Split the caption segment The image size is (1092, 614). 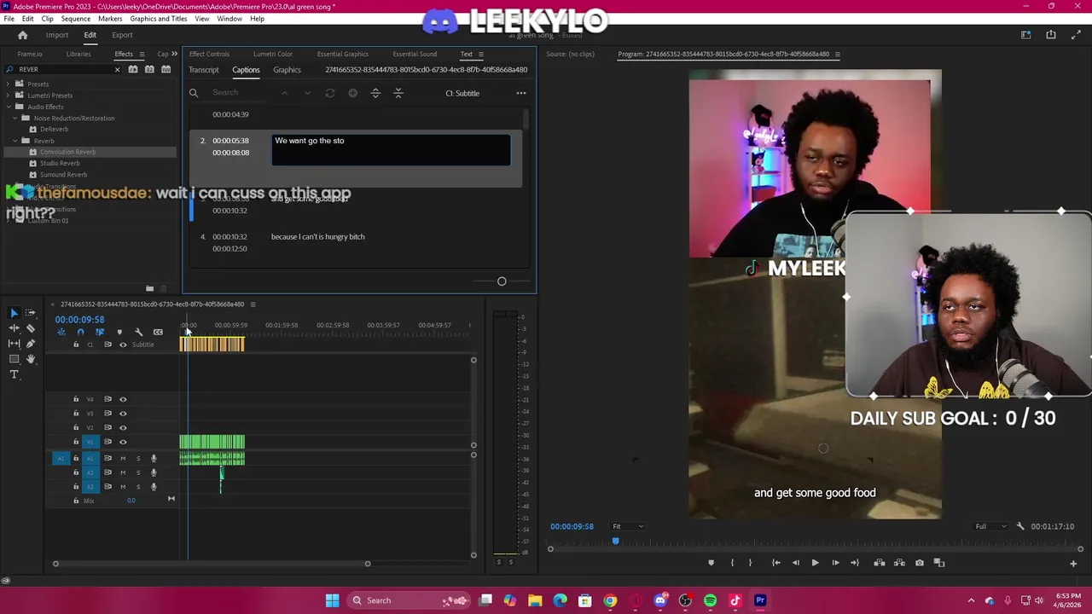coord(375,93)
